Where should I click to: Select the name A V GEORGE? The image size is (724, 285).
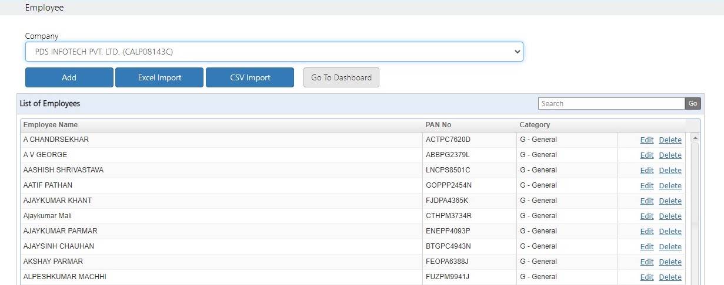click(45, 155)
